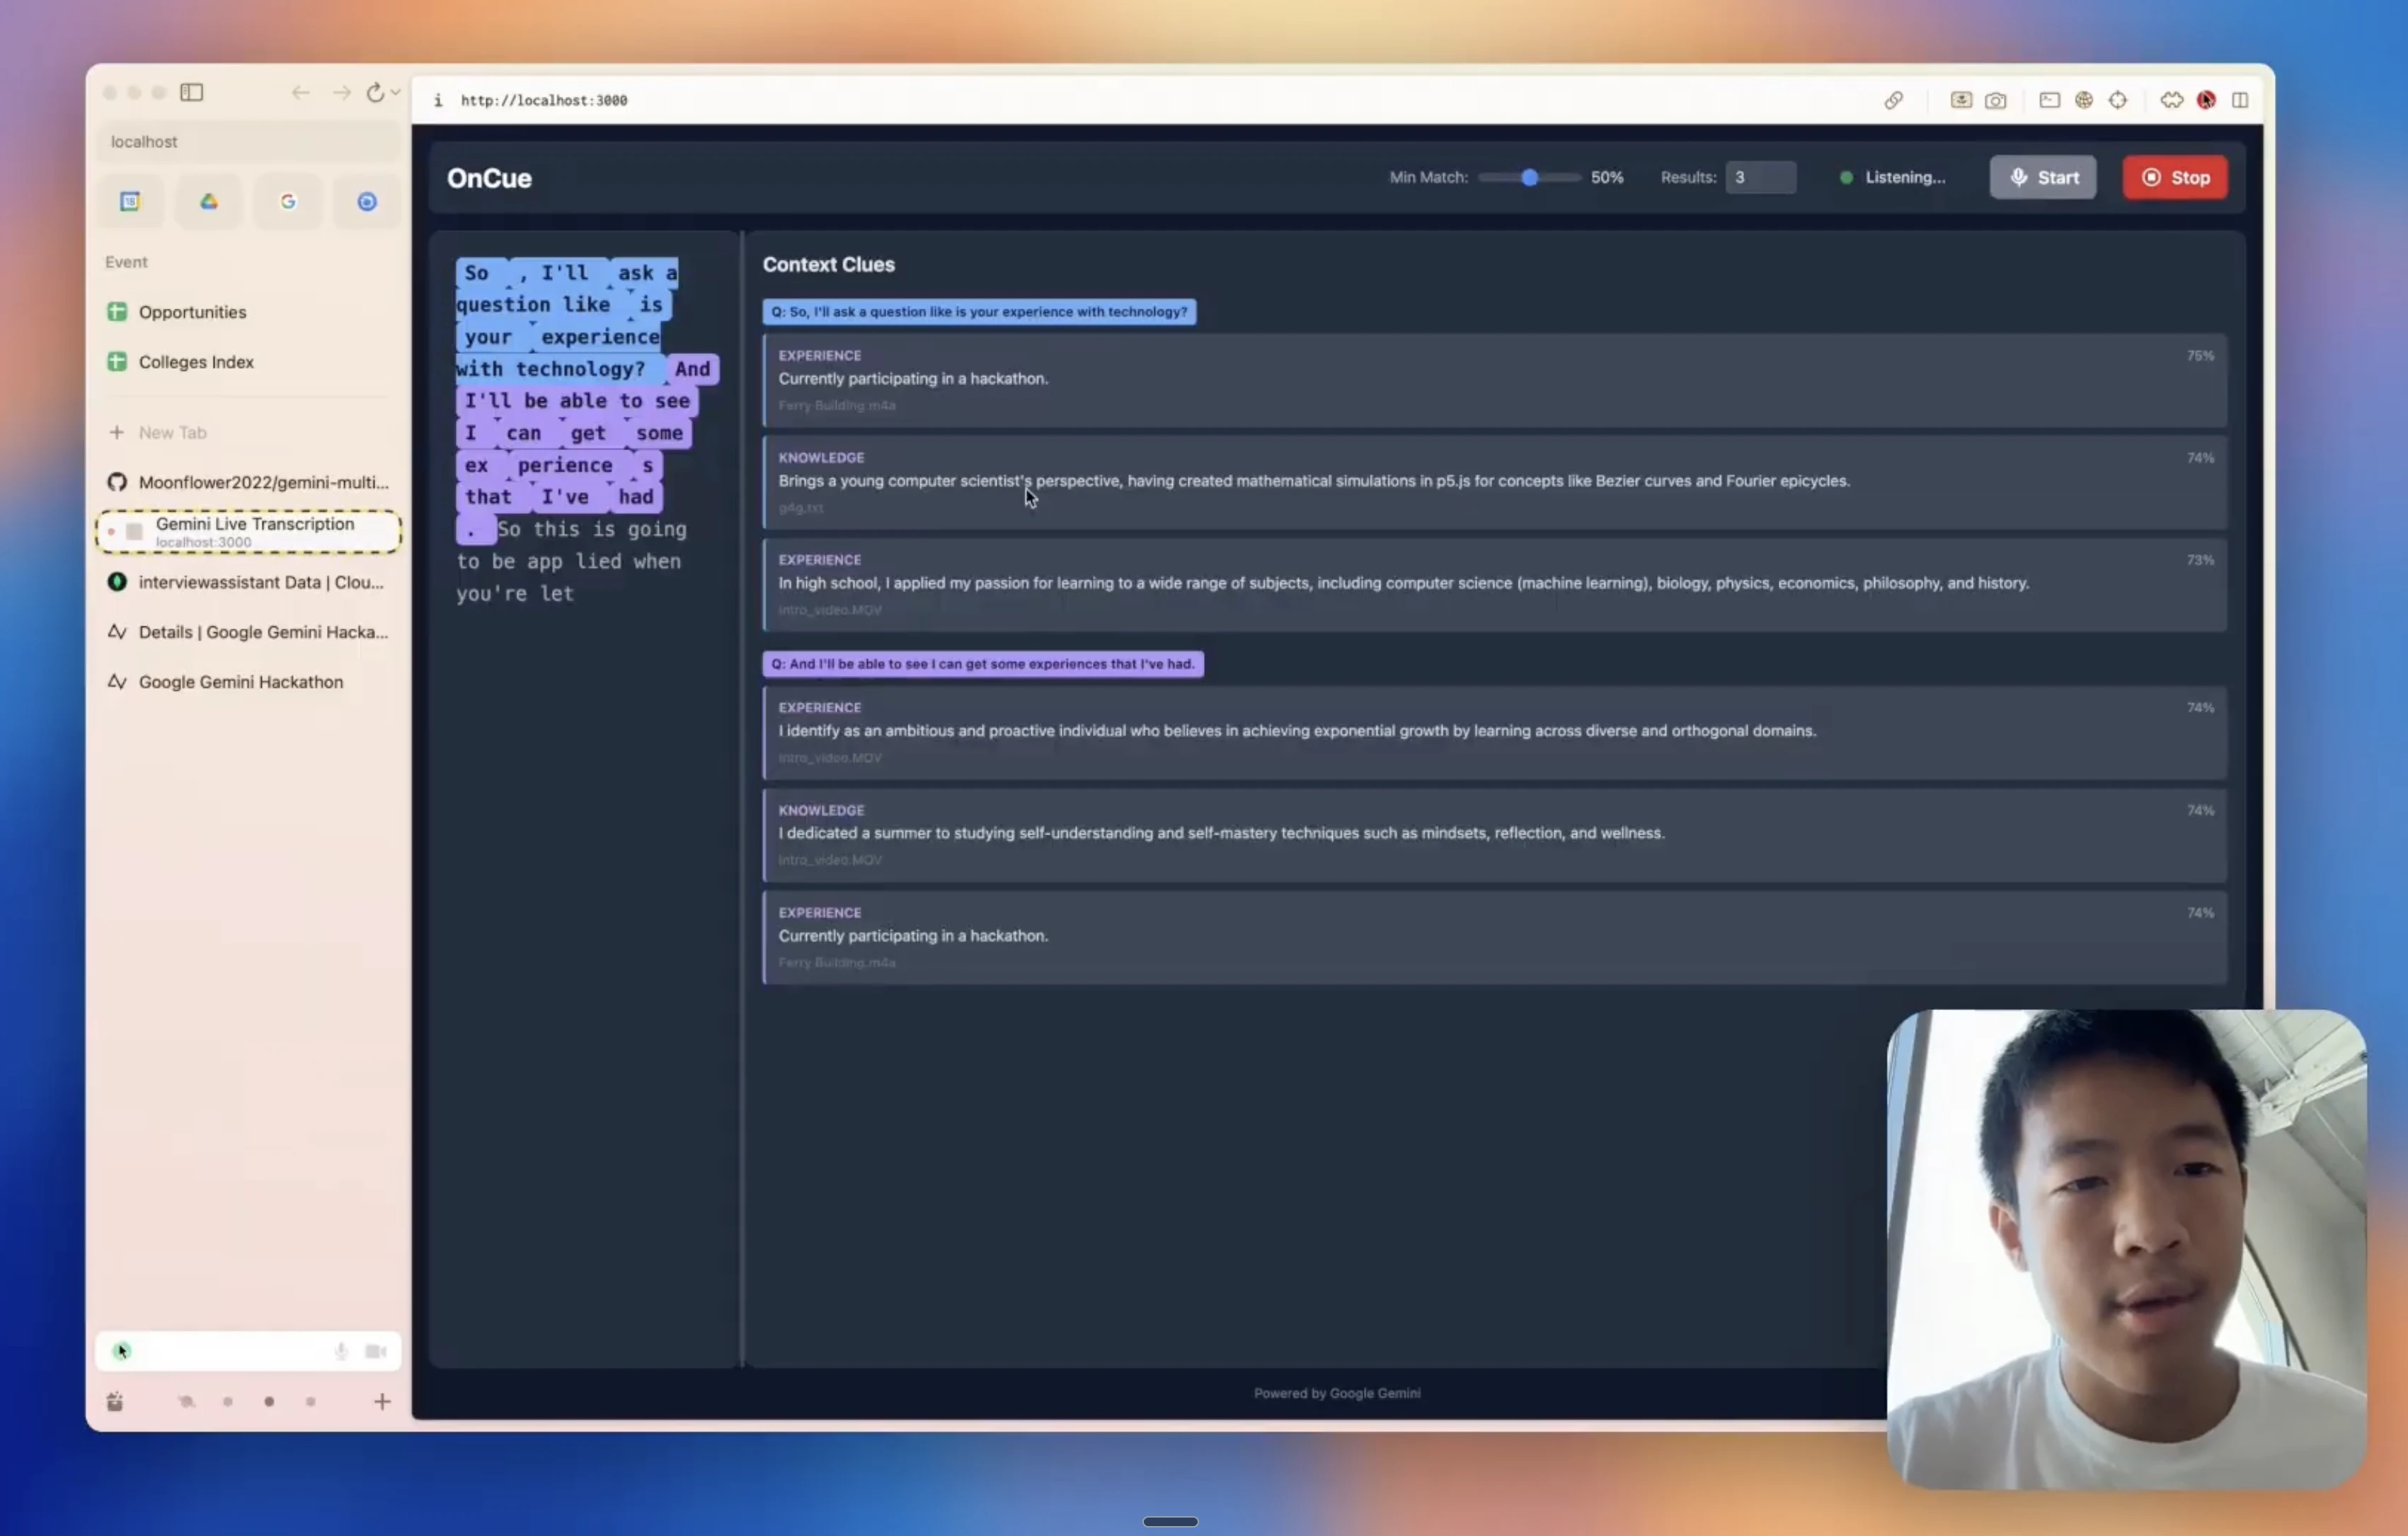Viewport: 2408px width, 1536px height.
Task: Toggle split view icon at toolbar end
Action: 2240,100
